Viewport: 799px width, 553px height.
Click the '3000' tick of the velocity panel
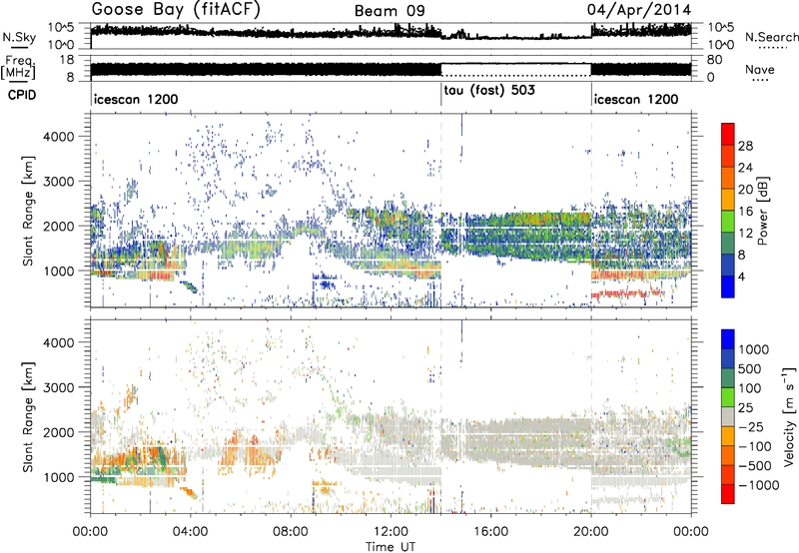click(x=59, y=387)
